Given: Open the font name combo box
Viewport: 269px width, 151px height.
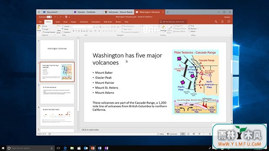Looking at the screenshot, I should point(79,27).
